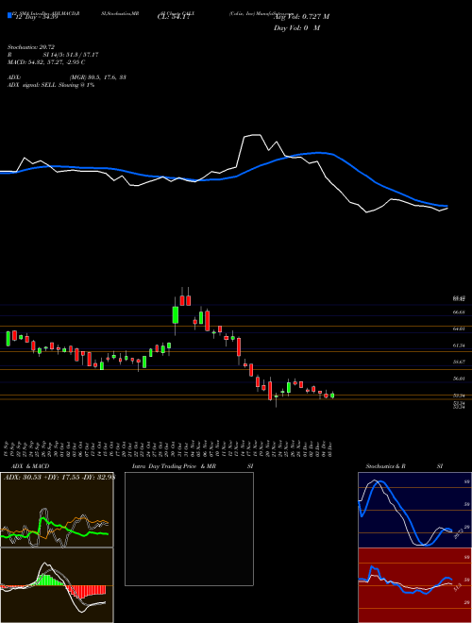The height and width of the screenshot is (623, 472).
Task: Click the CL closing price label at top
Action: pos(174,17)
